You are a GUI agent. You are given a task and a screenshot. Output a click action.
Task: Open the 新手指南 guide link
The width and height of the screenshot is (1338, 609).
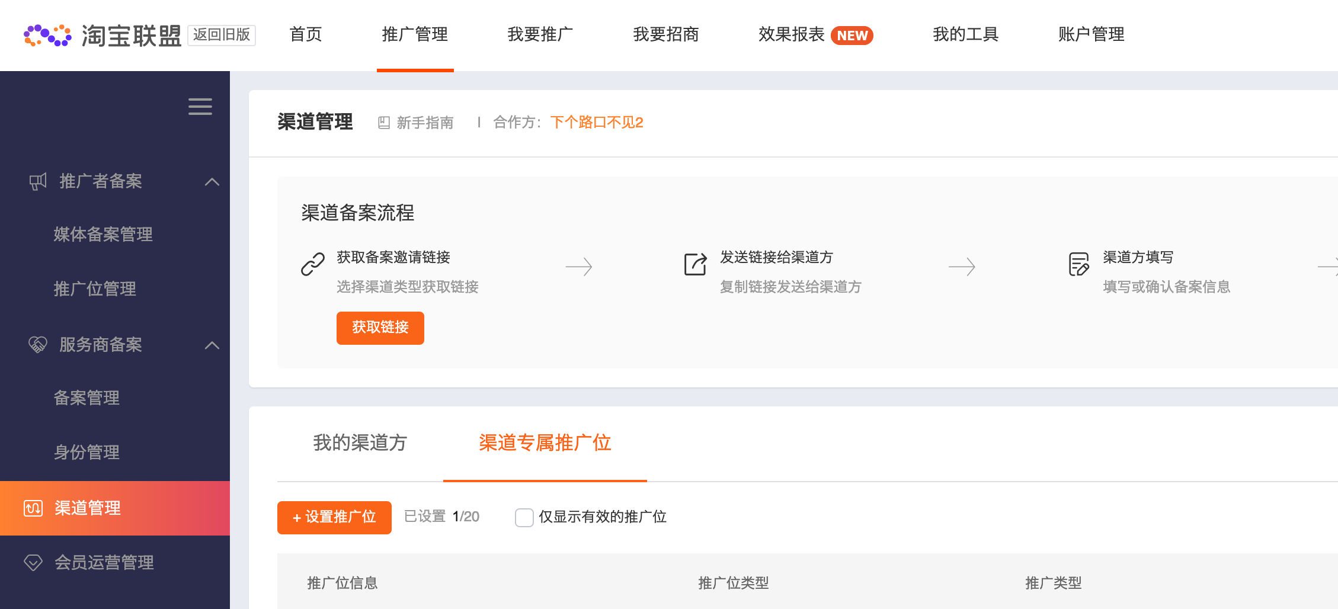pyautogui.click(x=417, y=123)
